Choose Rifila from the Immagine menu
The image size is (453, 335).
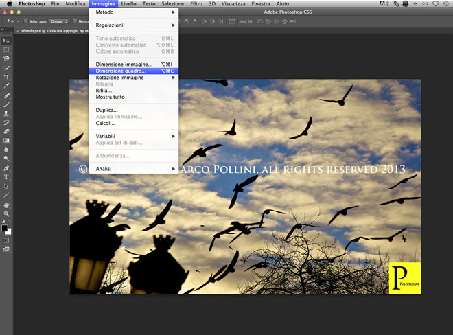133,91
